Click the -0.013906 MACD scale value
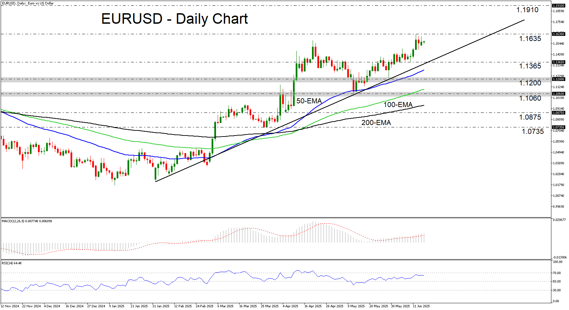 click(559, 257)
